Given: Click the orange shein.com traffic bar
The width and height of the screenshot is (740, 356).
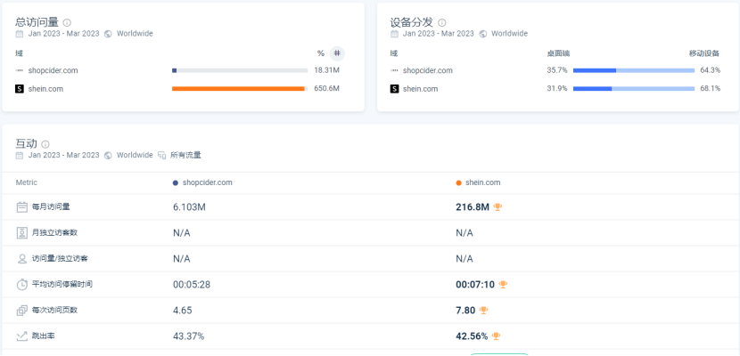Looking at the screenshot, I should click(x=238, y=88).
